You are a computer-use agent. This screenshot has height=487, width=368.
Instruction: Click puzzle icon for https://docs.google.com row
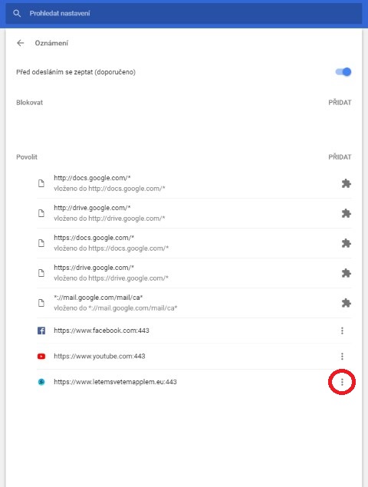[346, 243]
